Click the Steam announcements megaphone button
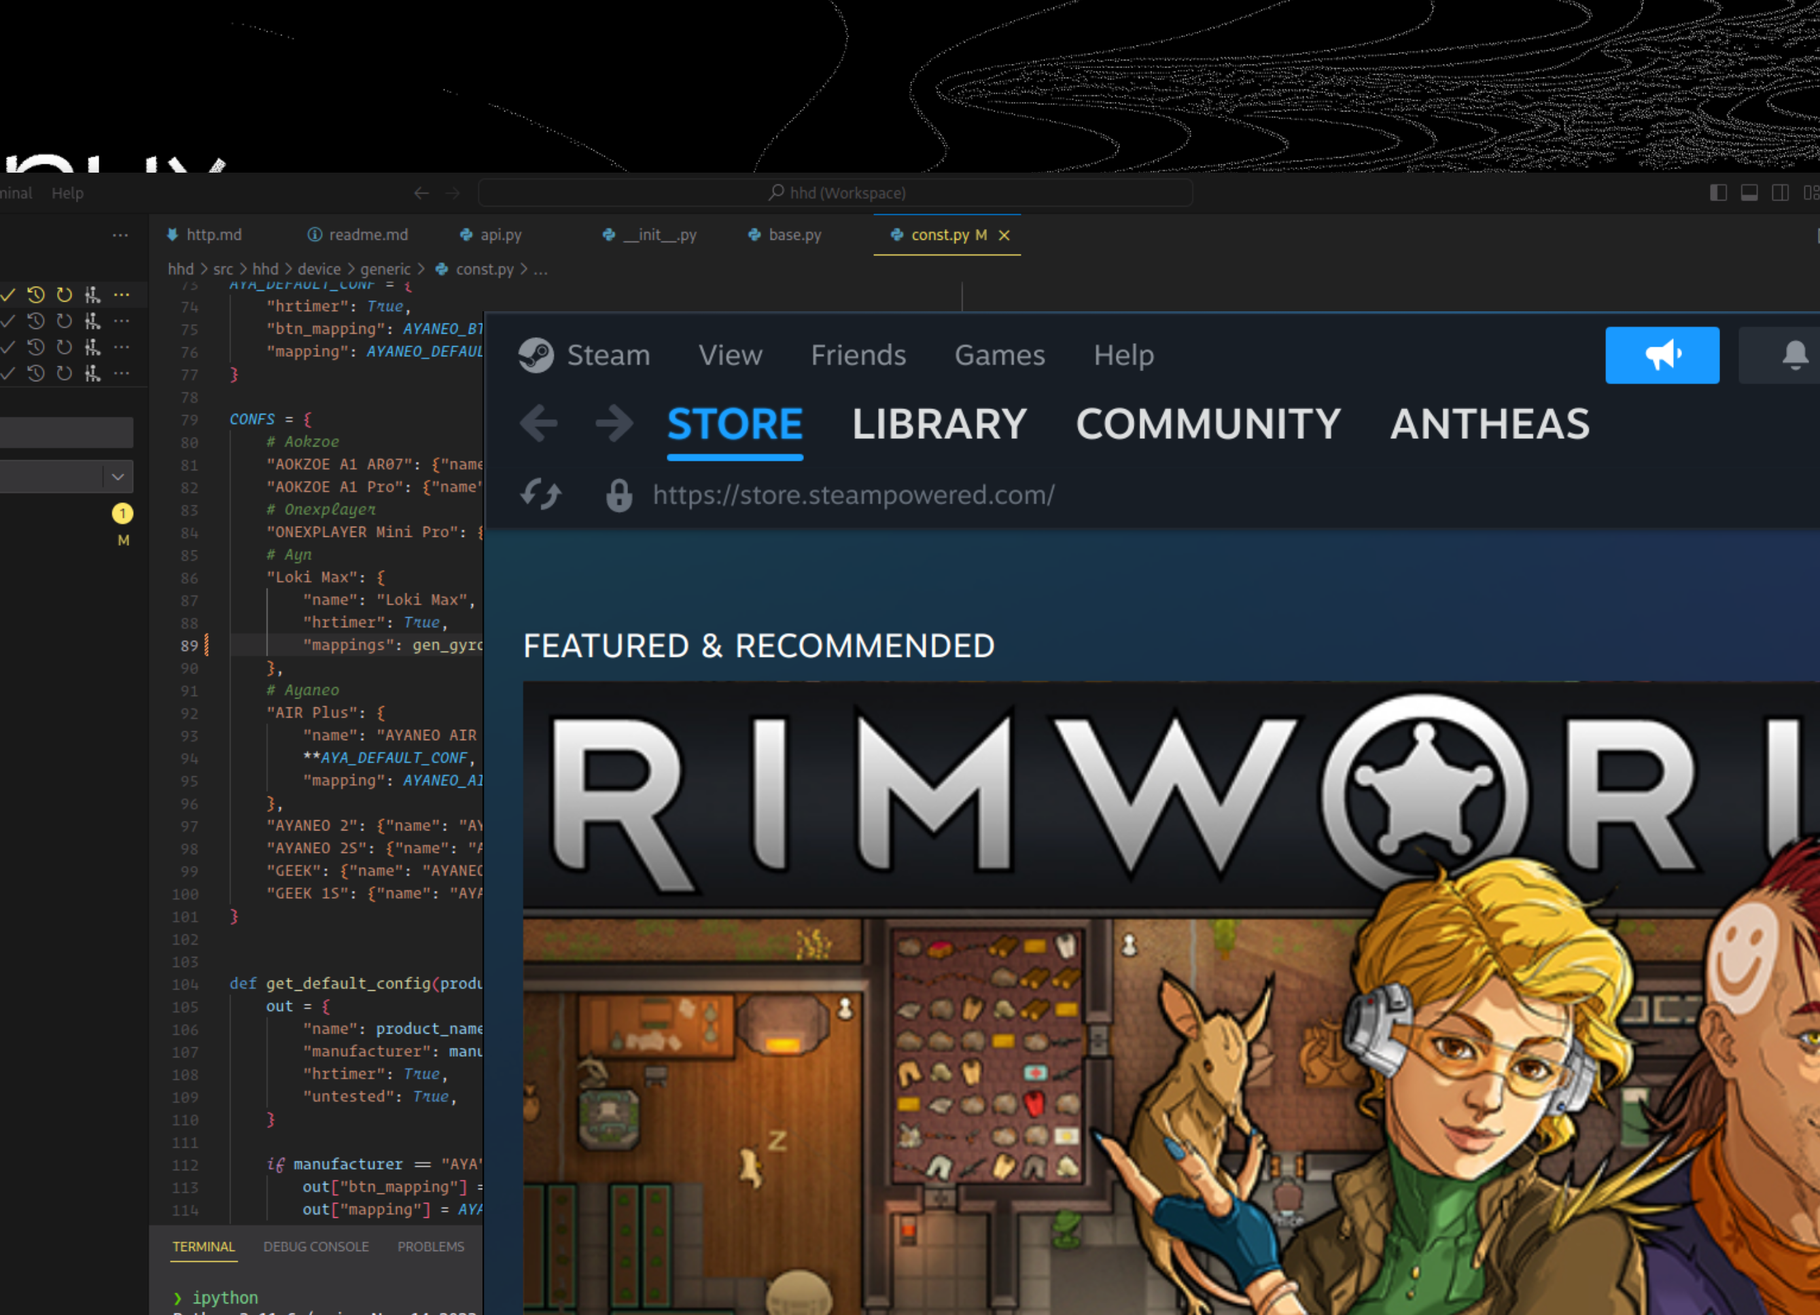The width and height of the screenshot is (1820, 1315). 1661,355
